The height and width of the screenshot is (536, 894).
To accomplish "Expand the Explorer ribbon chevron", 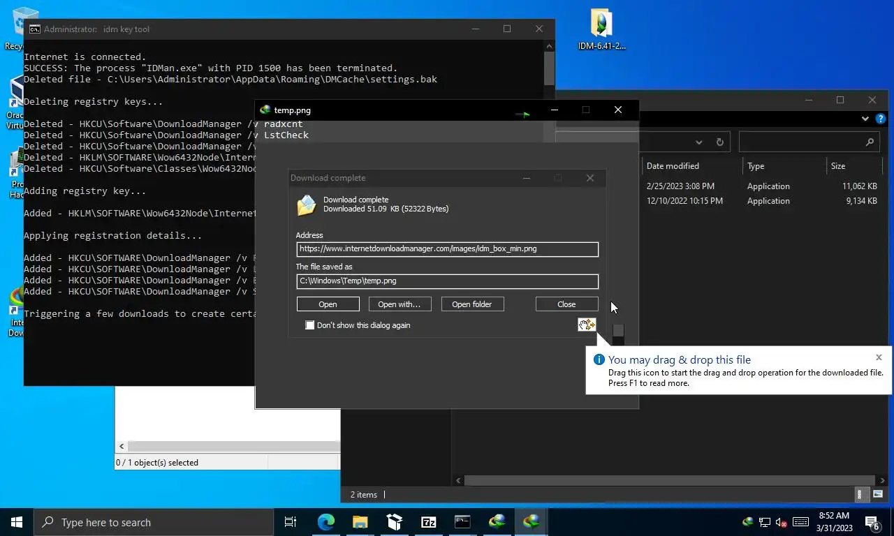I will (866, 119).
